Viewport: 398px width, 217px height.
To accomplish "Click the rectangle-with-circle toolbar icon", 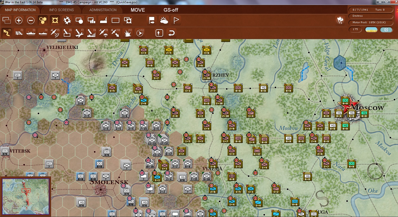I will pos(79,20).
